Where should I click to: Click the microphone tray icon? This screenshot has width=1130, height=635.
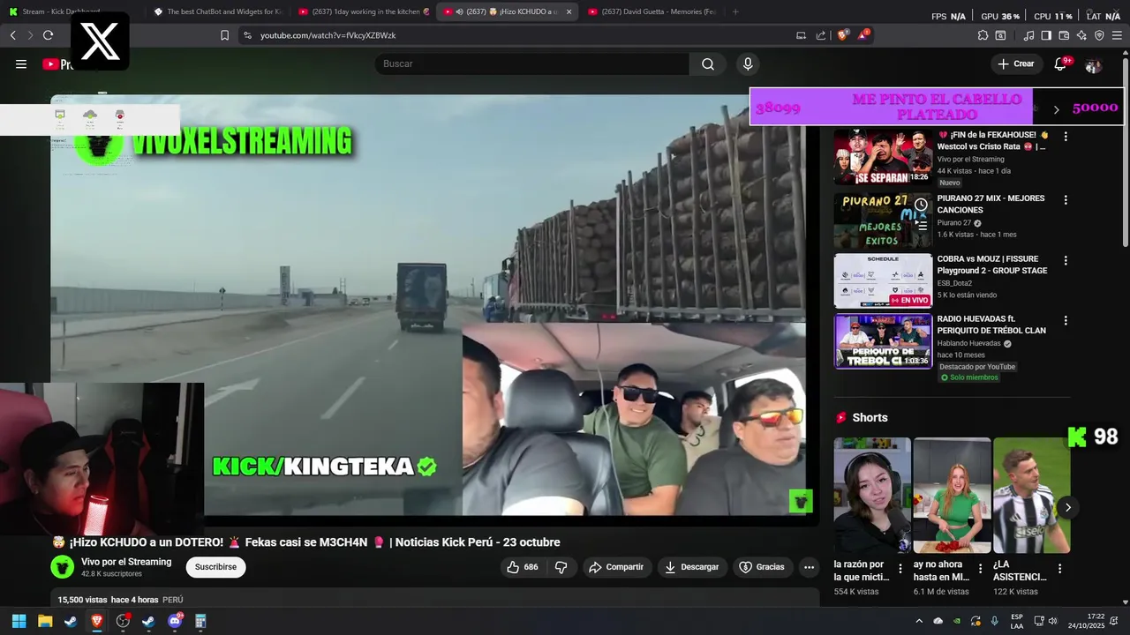point(995,621)
